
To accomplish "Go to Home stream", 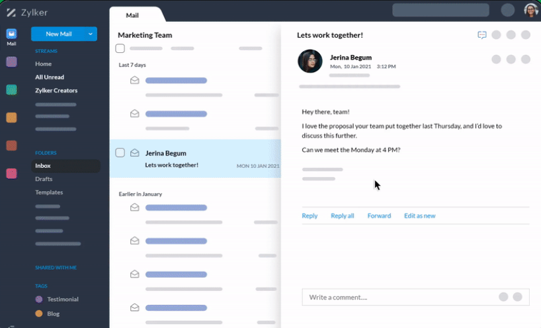I will point(43,63).
